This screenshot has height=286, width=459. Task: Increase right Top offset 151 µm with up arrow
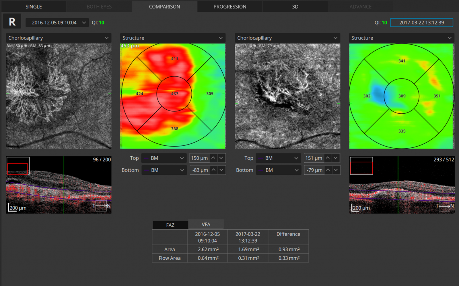pos(328,158)
